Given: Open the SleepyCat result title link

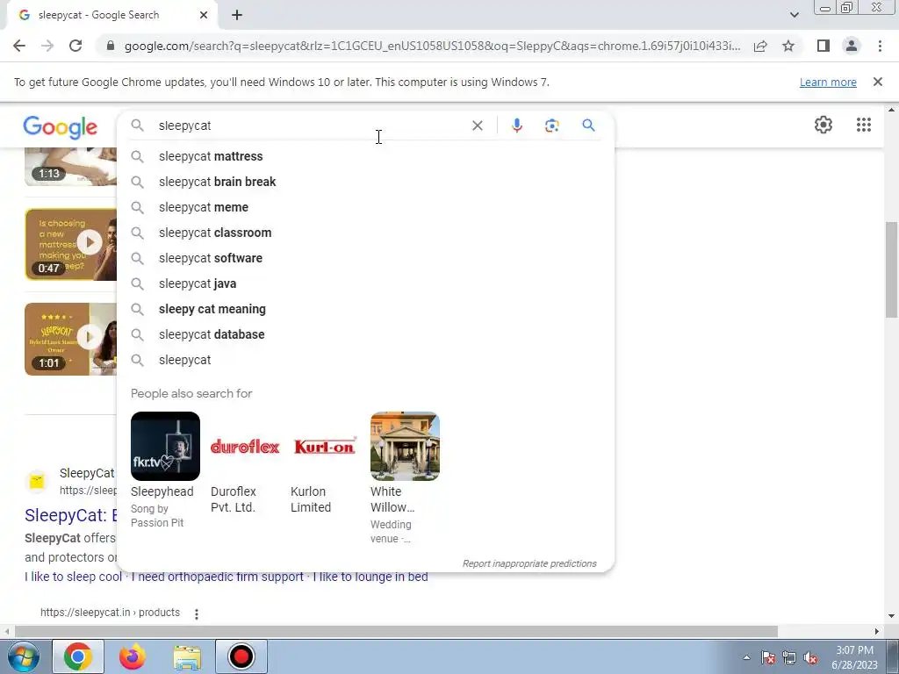Looking at the screenshot, I should (x=70, y=515).
